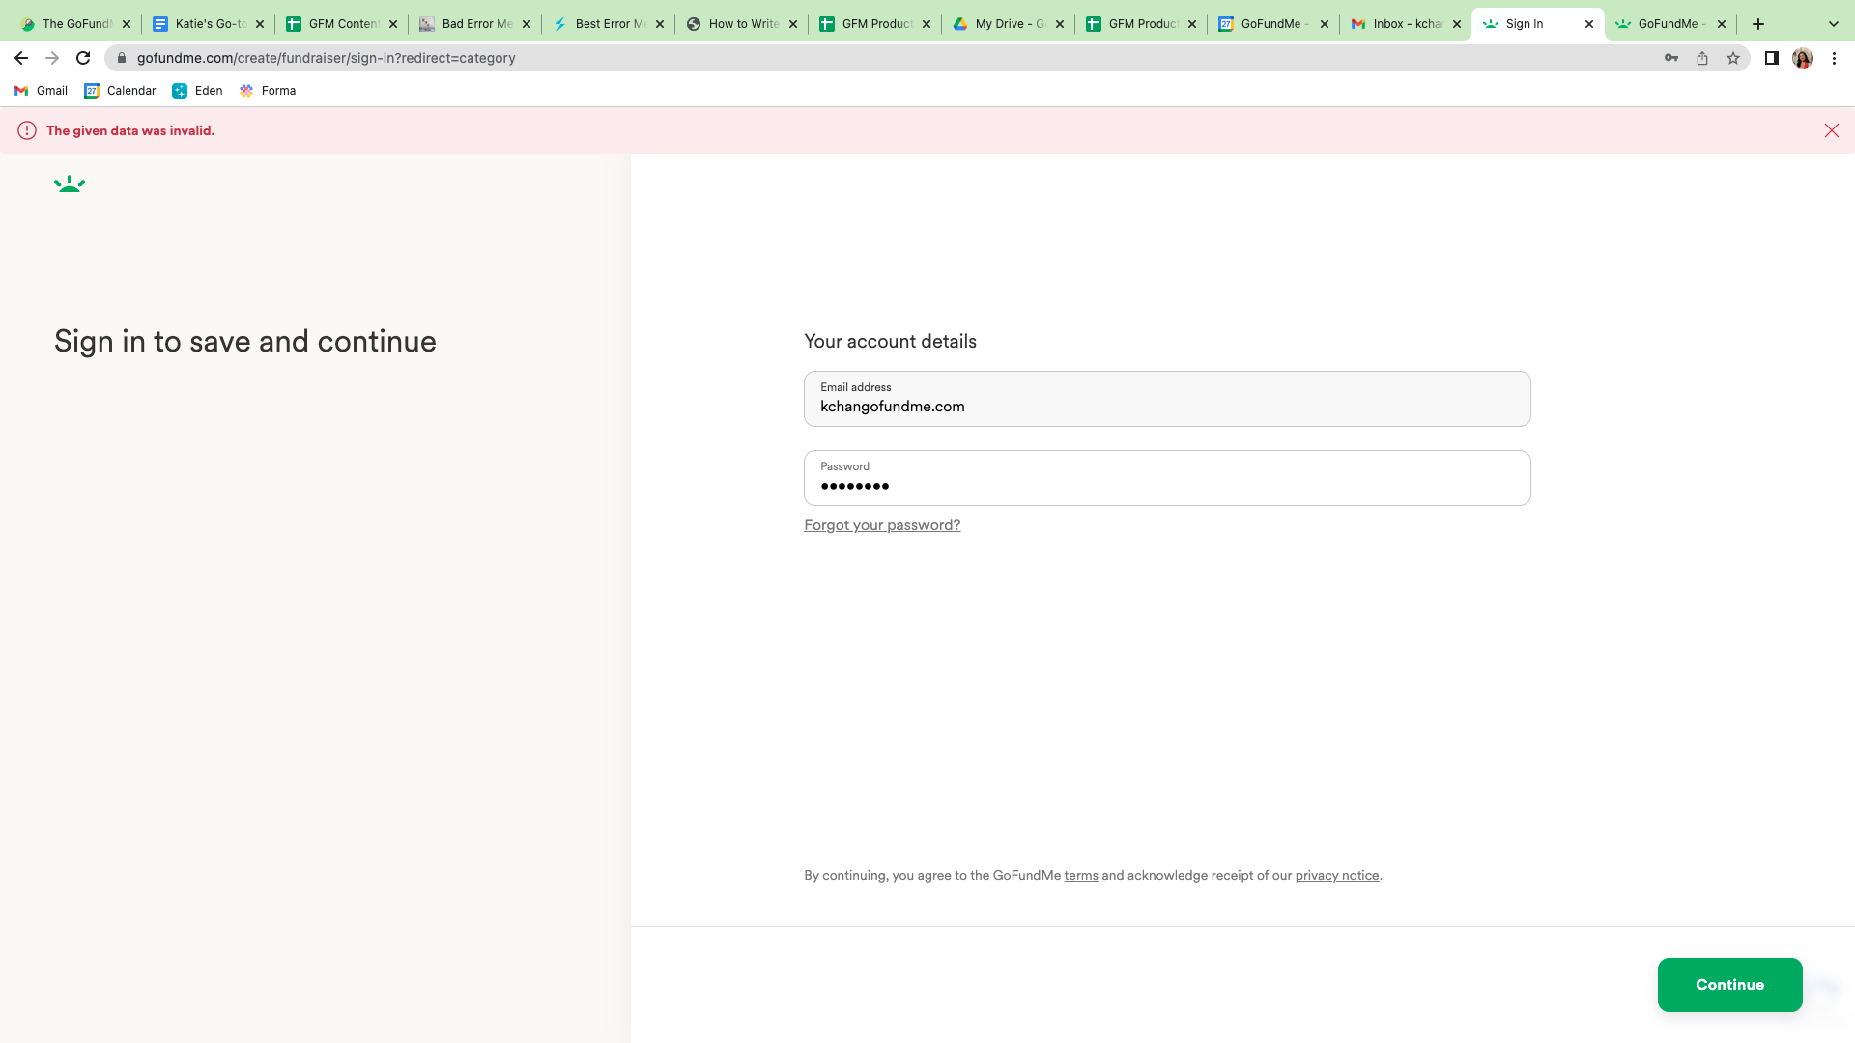The width and height of the screenshot is (1855, 1043).
Task: Click the Email address input field
Action: point(1166,400)
